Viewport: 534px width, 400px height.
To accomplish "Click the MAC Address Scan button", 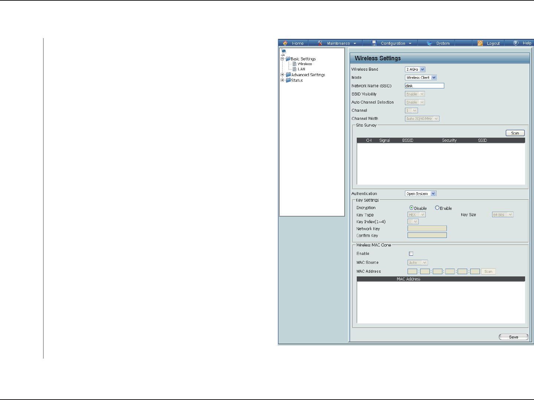I will point(488,271).
